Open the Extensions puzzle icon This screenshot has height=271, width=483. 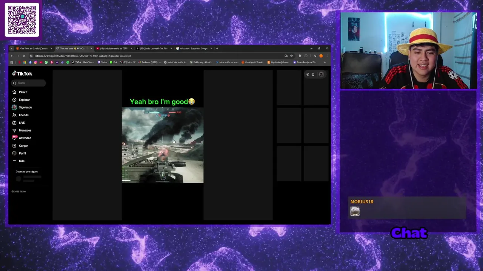(x=306, y=56)
